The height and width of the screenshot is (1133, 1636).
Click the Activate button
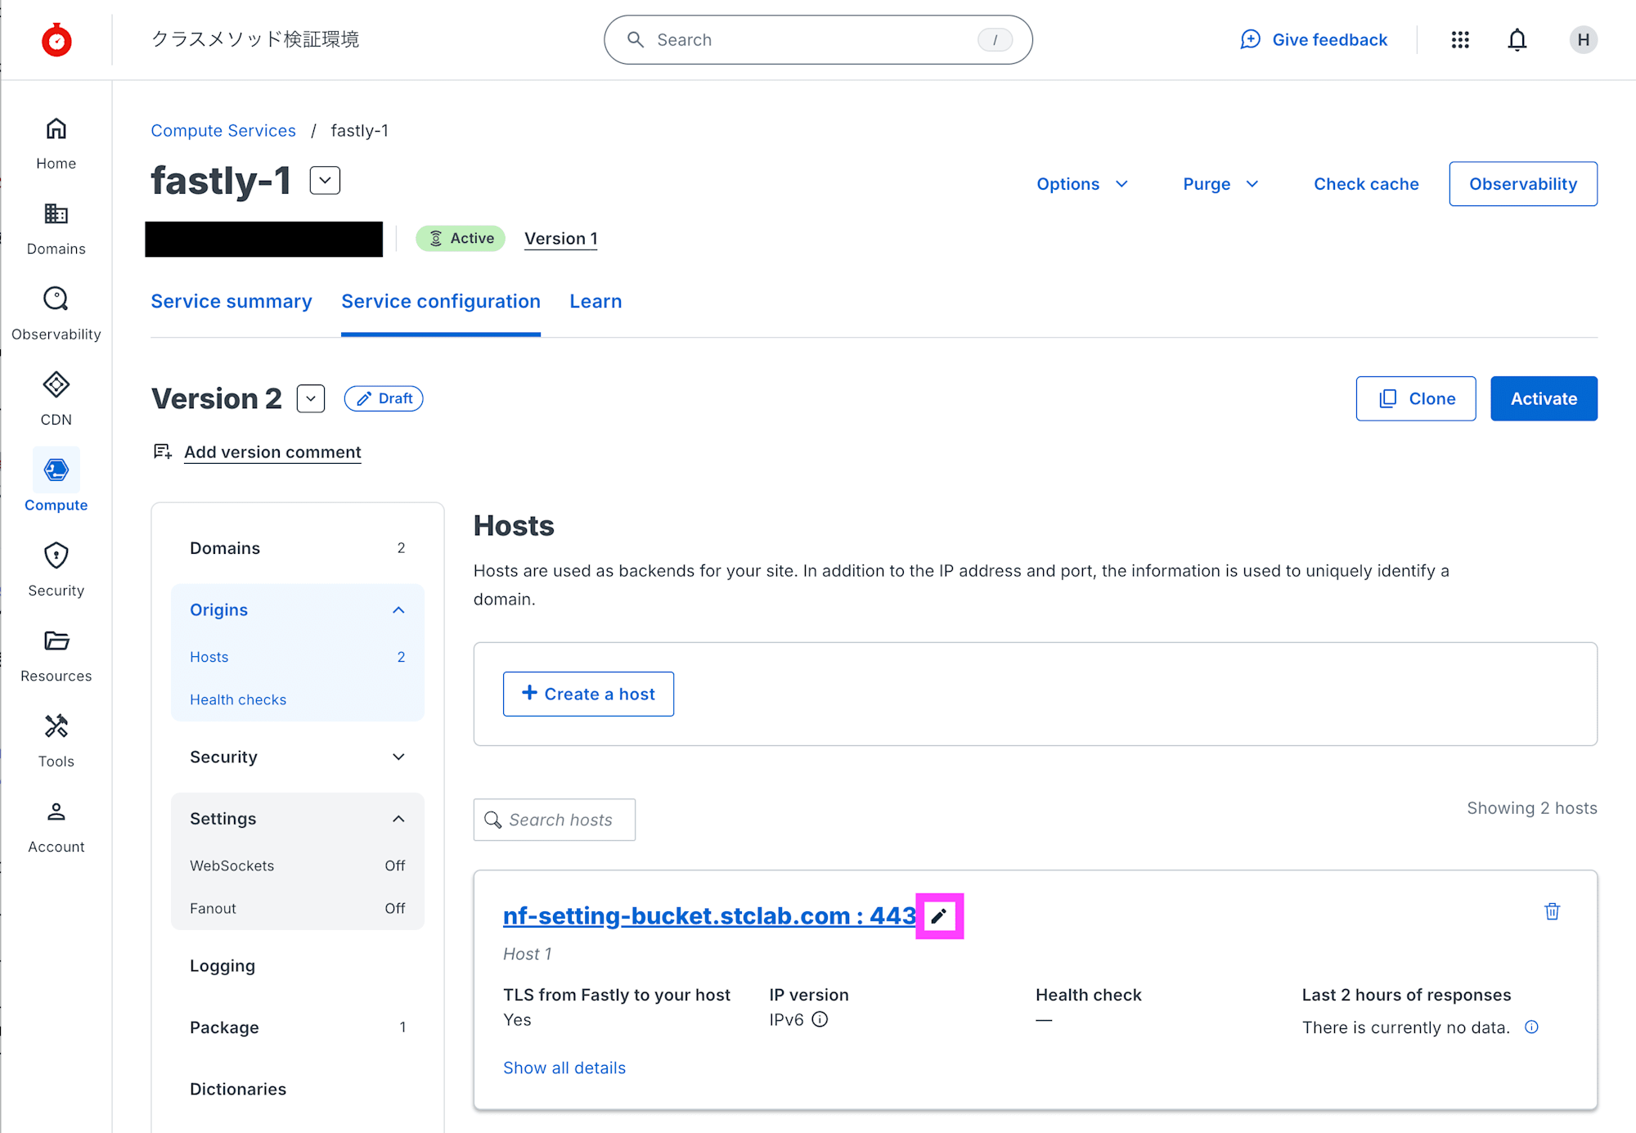(1543, 398)
